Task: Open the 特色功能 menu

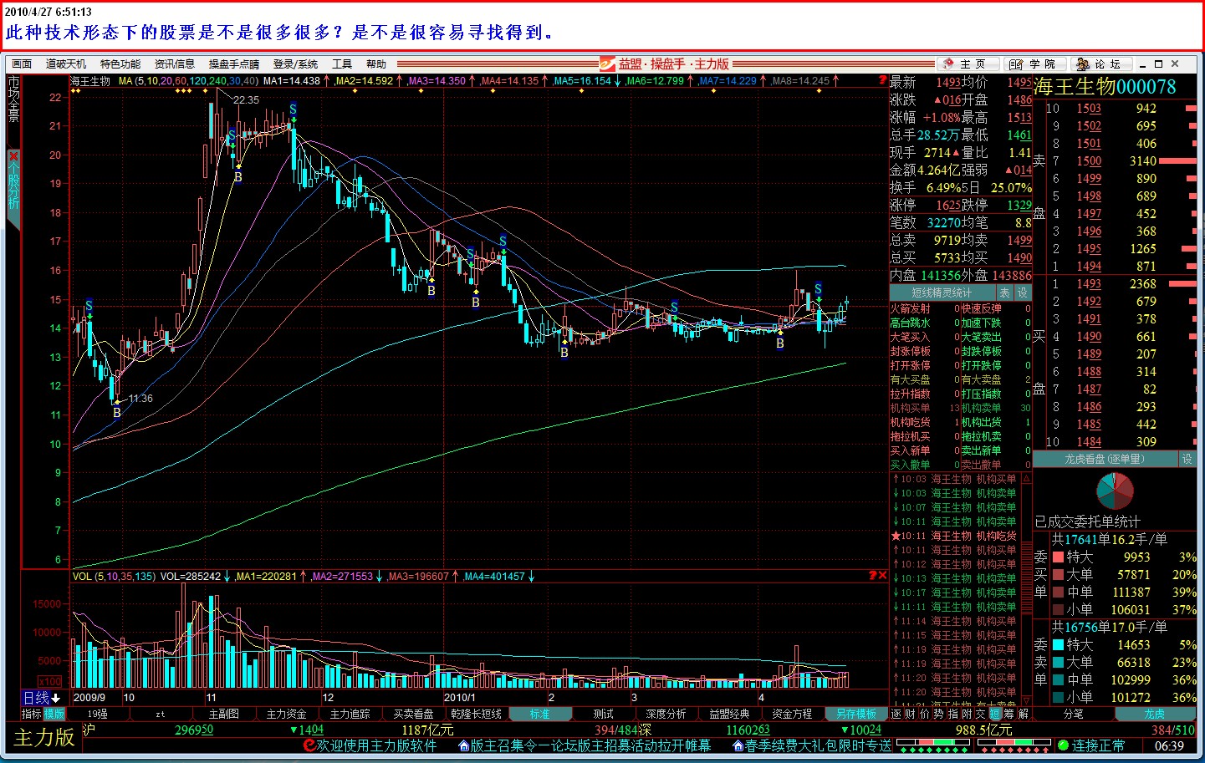Action: coord(120,64)
